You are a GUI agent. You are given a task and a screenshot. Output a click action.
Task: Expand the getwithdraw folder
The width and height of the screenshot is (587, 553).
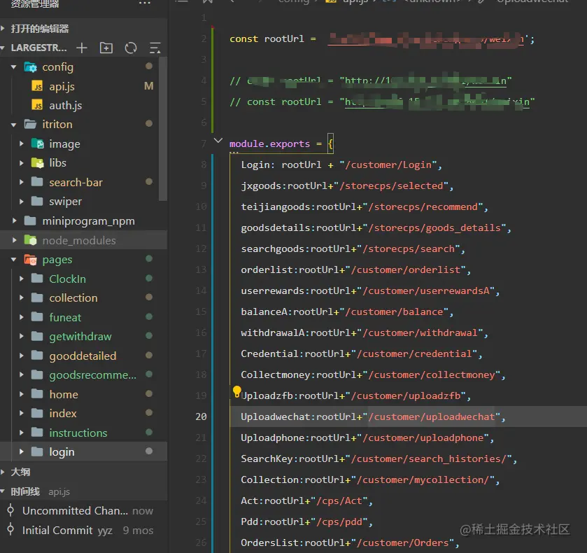tap(21, 337)
